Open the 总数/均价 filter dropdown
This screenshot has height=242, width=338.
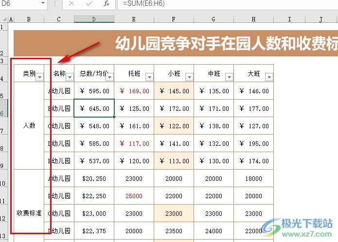coord(110,77)
